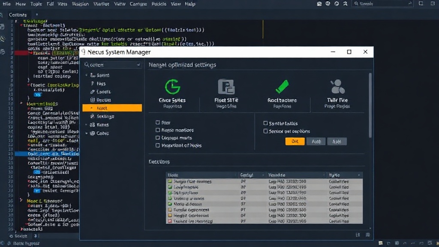Open the 'Fluet SITE' document tile icon
439x247 pixels.
(226, 87)
